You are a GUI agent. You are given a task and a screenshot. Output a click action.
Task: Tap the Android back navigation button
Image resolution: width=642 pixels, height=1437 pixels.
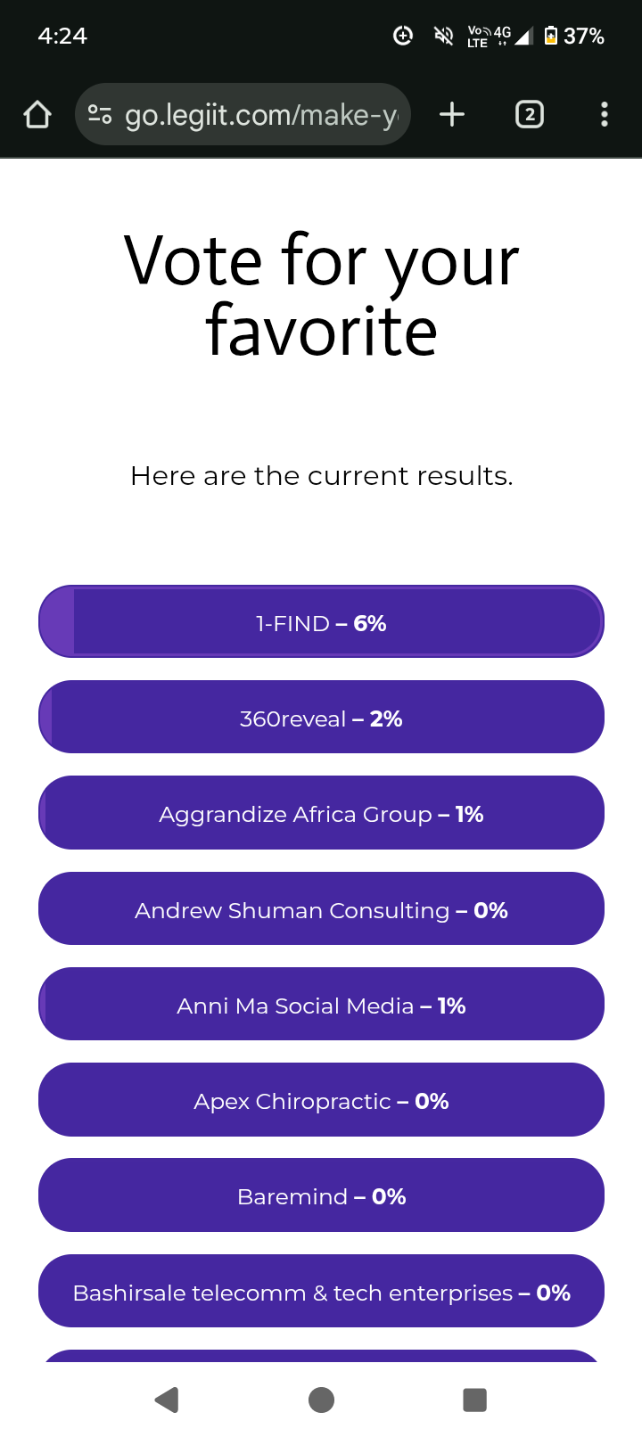pyautogui.click(x=167, y=1400)
